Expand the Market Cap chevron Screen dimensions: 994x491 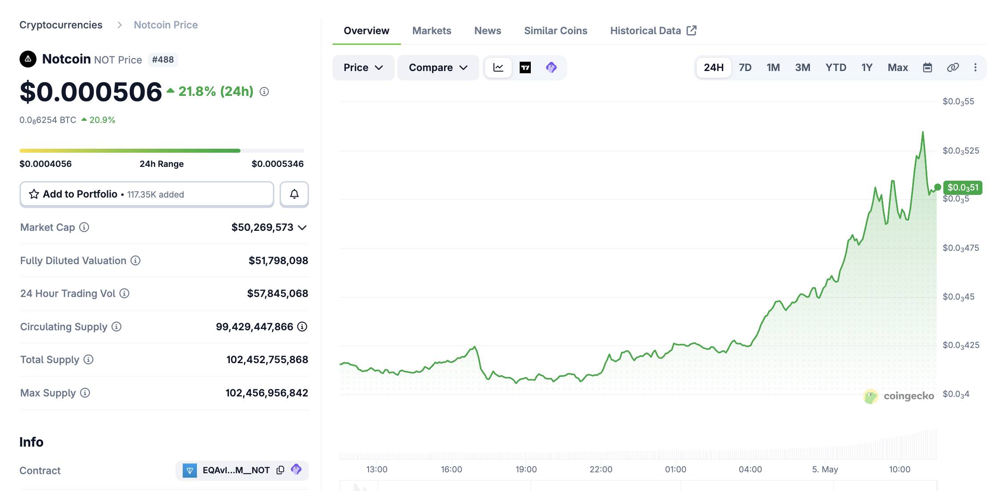coord(302,228)
